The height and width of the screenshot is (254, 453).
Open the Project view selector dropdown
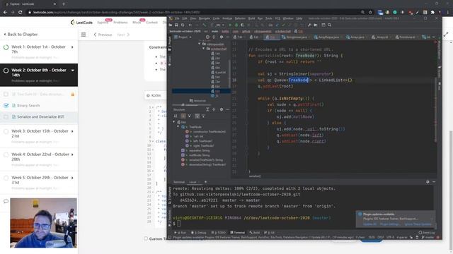[x=183, y=37]
